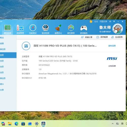
Task: Select the highlighted motherboard info sidebar item
Action: tap(8, 55)
